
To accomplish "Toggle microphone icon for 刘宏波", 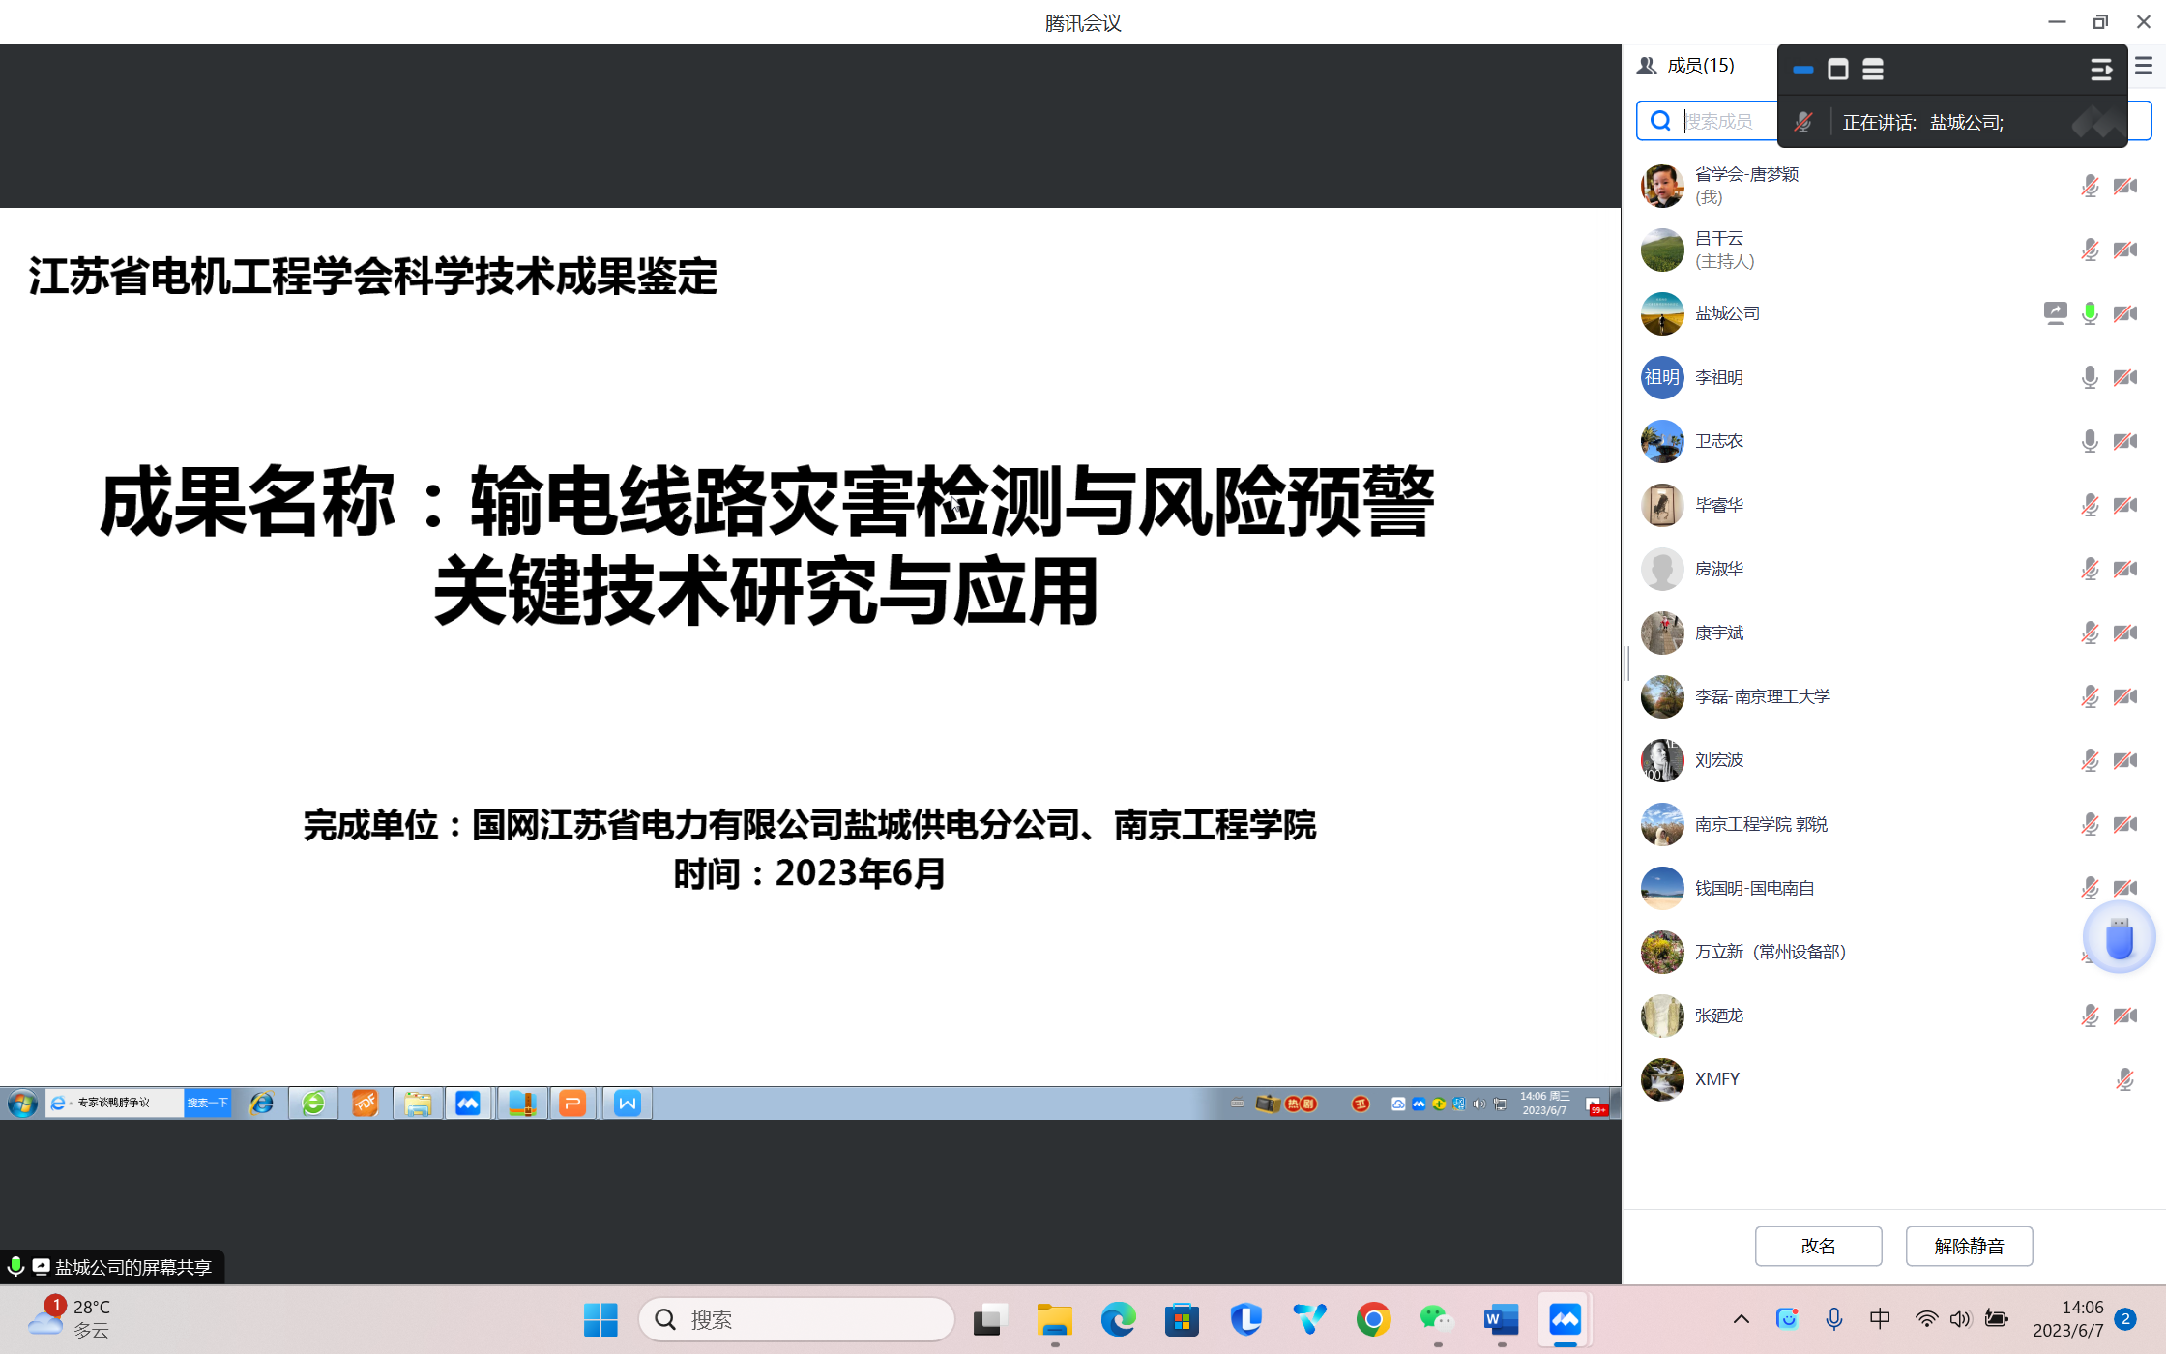I will [2090, 760].
